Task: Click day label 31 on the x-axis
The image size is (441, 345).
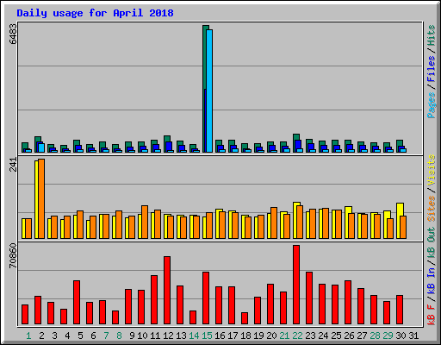Action: pyautogui.click(x=413, y=336)
